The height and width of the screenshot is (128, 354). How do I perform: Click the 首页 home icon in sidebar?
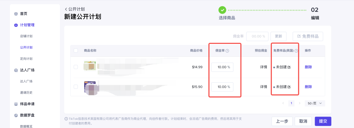point(16,14)
